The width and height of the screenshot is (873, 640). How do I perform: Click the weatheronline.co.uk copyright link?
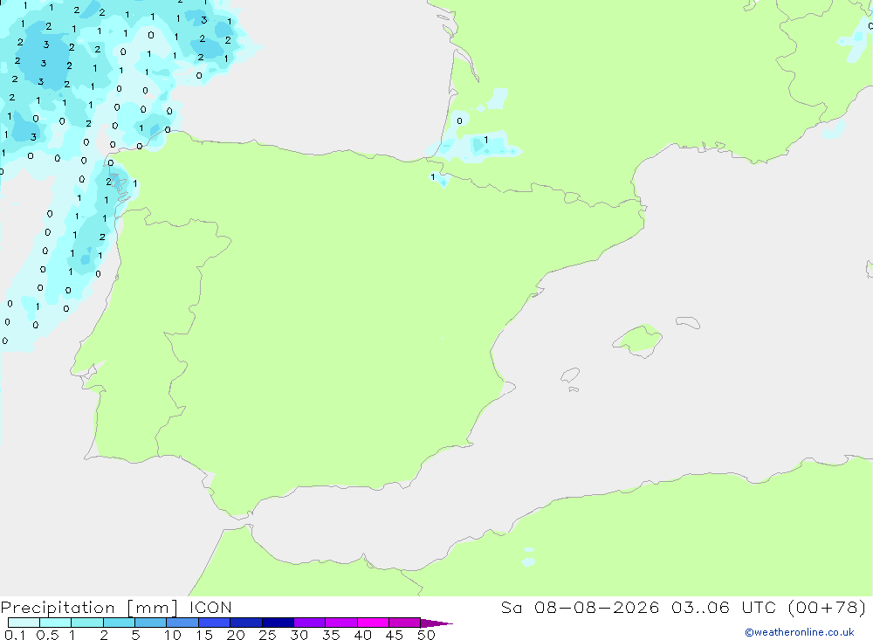799,632
